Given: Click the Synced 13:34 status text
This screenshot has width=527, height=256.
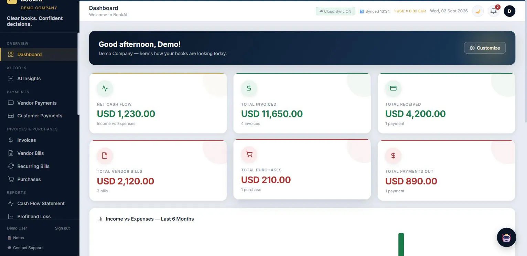Looking at the screenshot, I should click(377, 11).
